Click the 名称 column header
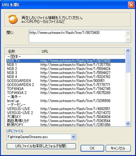 22,51
